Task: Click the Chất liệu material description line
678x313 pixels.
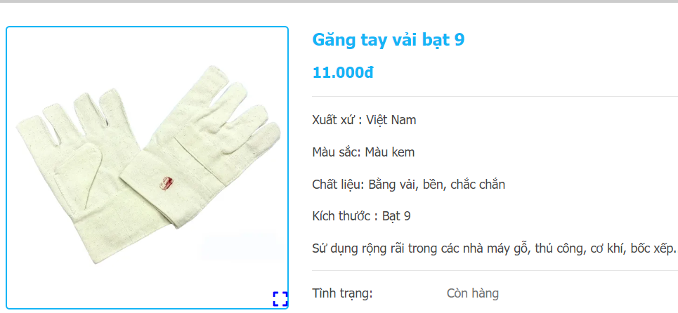Action: [x=409, y=185]
